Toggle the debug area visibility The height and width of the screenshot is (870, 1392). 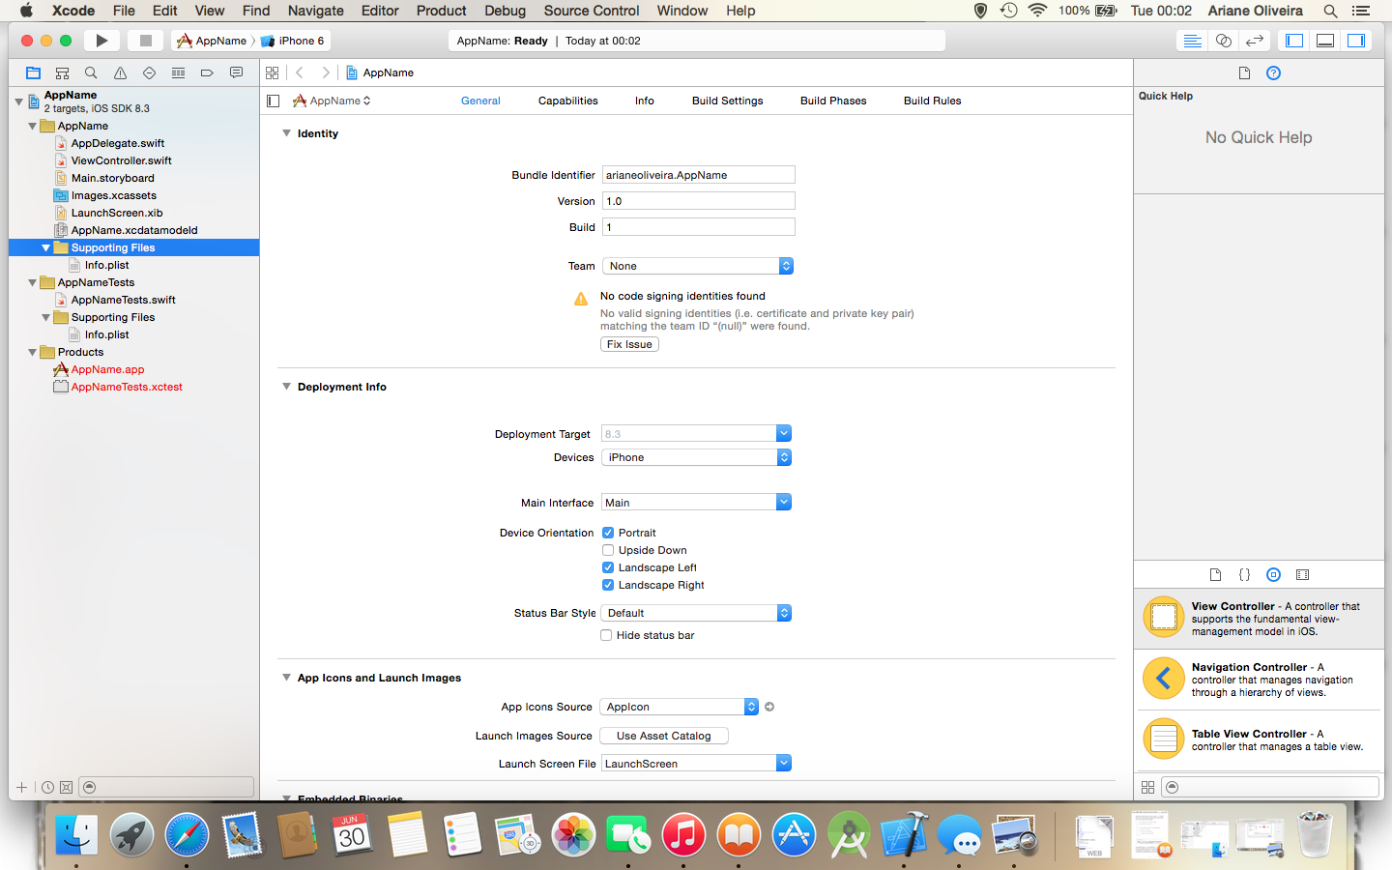pos(1324,41)
